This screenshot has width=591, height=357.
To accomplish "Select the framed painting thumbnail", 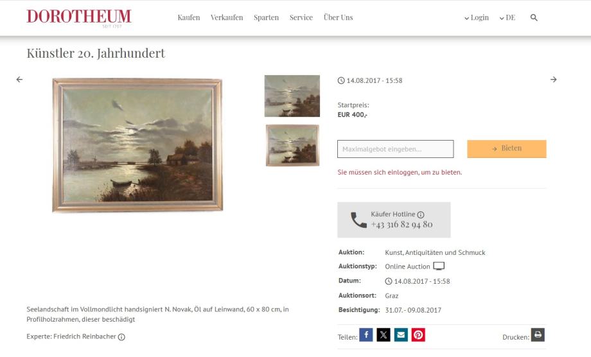I will coord(292,145).
